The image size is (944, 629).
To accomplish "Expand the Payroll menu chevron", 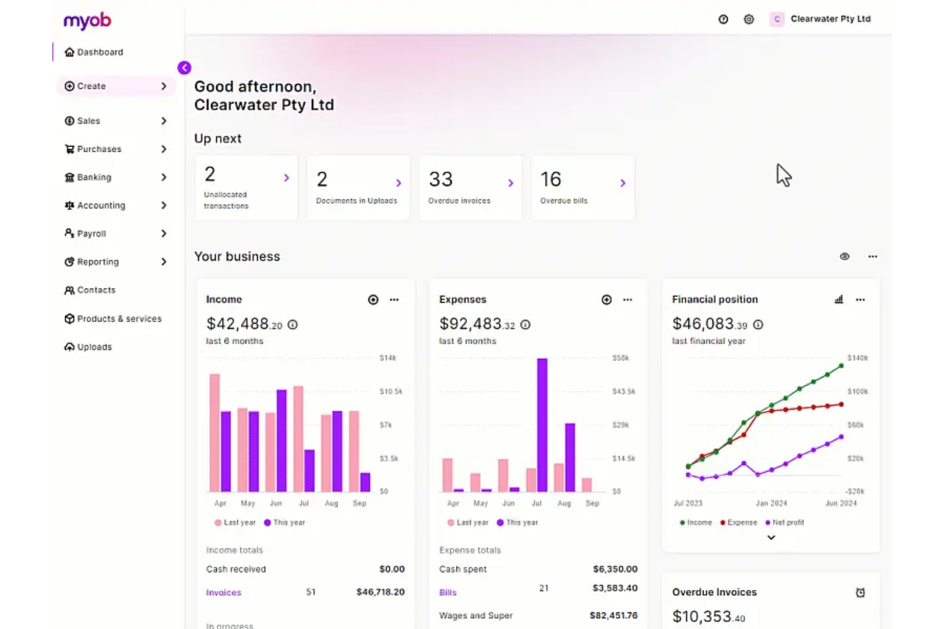I will [x=164, y=233].
